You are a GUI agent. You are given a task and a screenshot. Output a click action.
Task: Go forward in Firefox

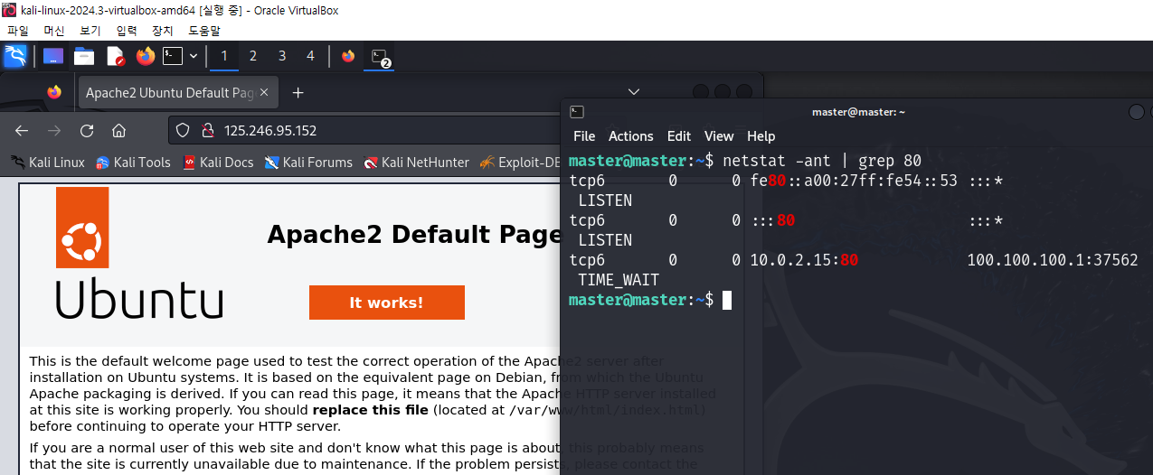coord(54,130)
